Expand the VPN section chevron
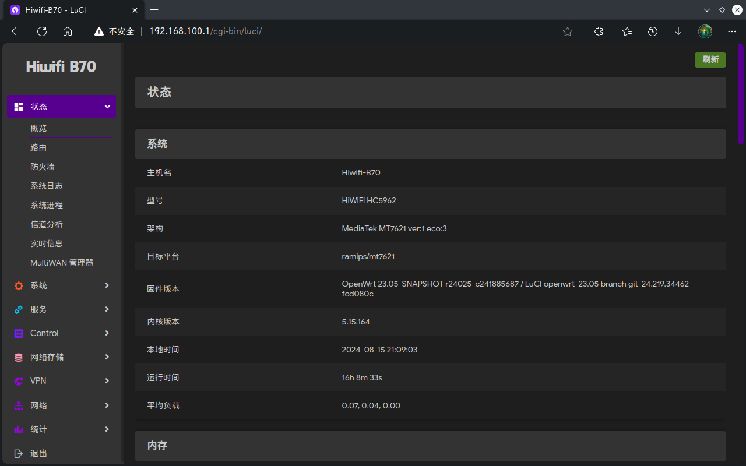This screenshot has width=746, height=466. [107, 381]
